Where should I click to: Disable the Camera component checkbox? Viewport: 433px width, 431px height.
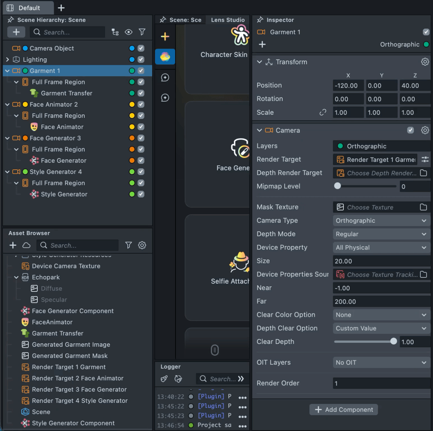(410, 130)
